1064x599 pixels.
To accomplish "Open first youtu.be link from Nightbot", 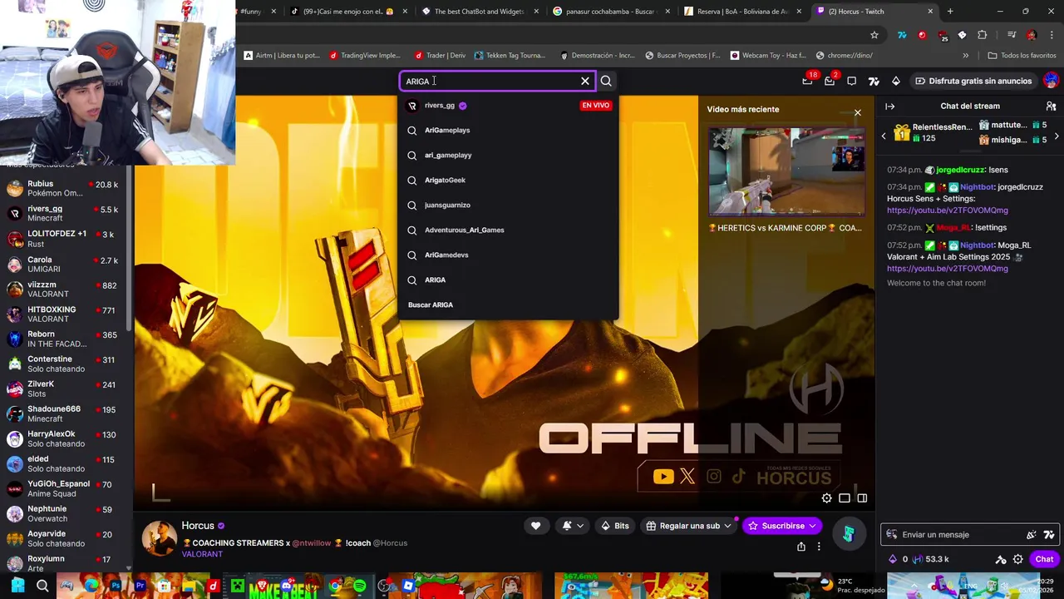I will [947, 210].
